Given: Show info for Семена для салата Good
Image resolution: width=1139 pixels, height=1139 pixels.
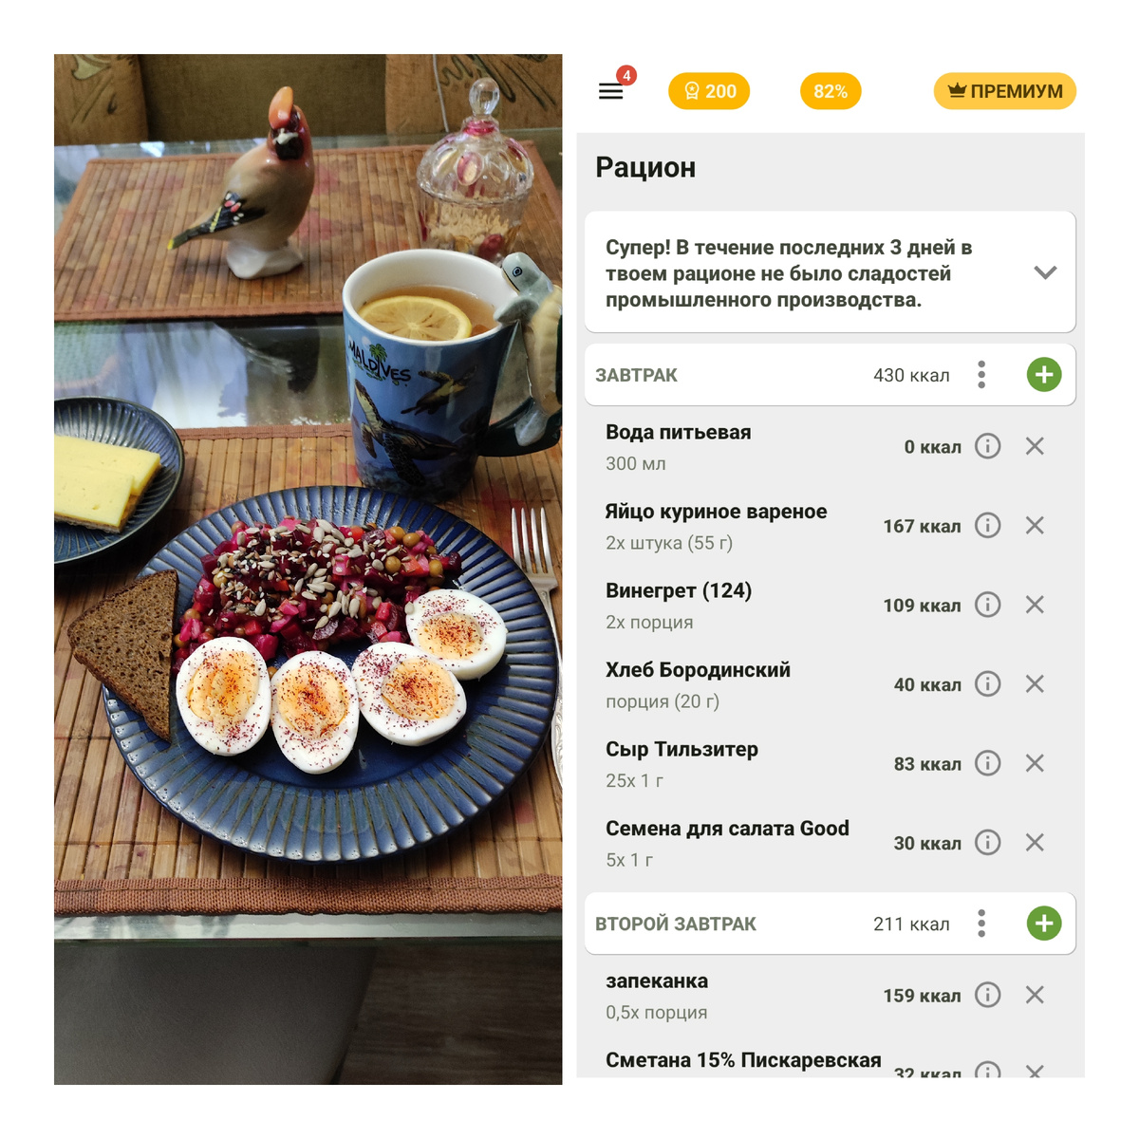Looking at the screenshot, I should 988,843.
